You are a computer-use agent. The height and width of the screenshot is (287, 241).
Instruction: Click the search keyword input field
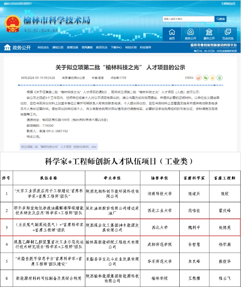tap(188, 19)
